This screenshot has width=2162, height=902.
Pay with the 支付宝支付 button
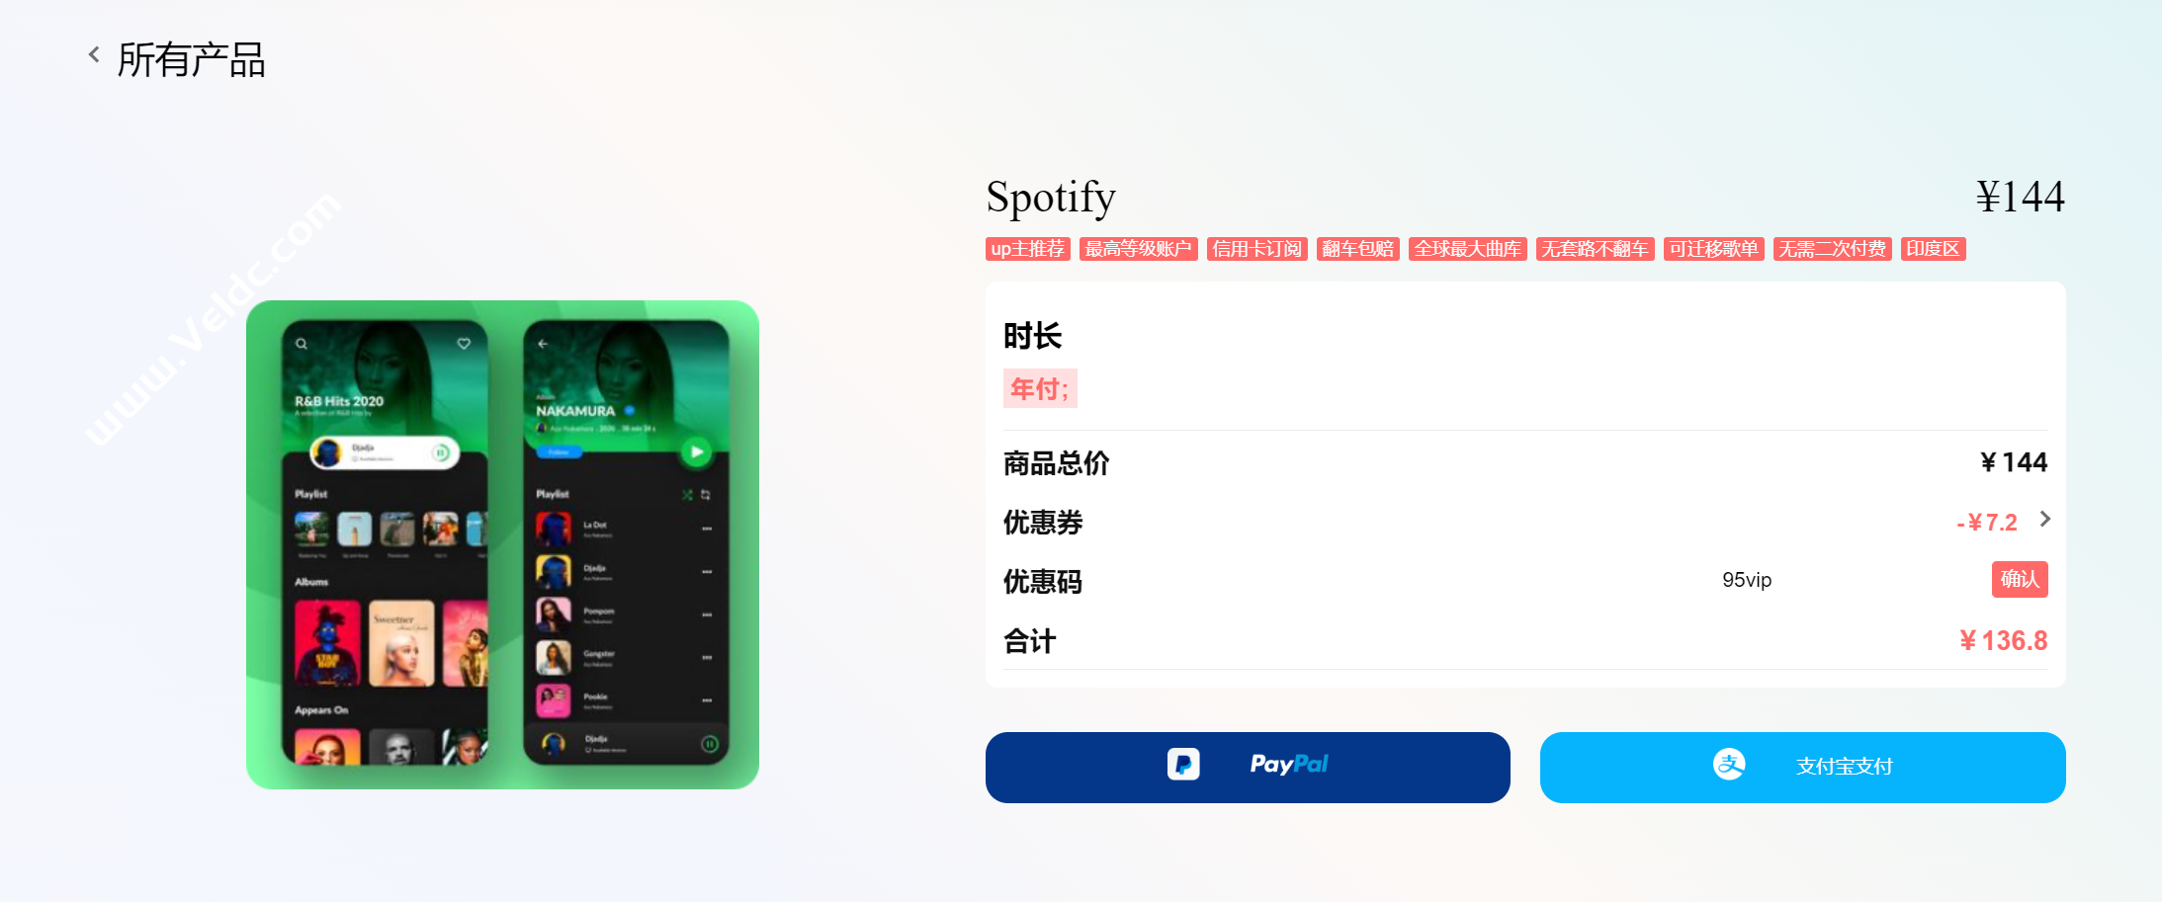click(x=1802, y=768)
